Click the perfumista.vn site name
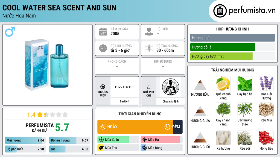The width and height of the screenshot is (280, 157). click(x=252, y=10)
